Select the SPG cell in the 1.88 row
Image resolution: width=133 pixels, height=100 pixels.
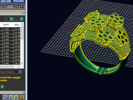(x=17, y=56)
